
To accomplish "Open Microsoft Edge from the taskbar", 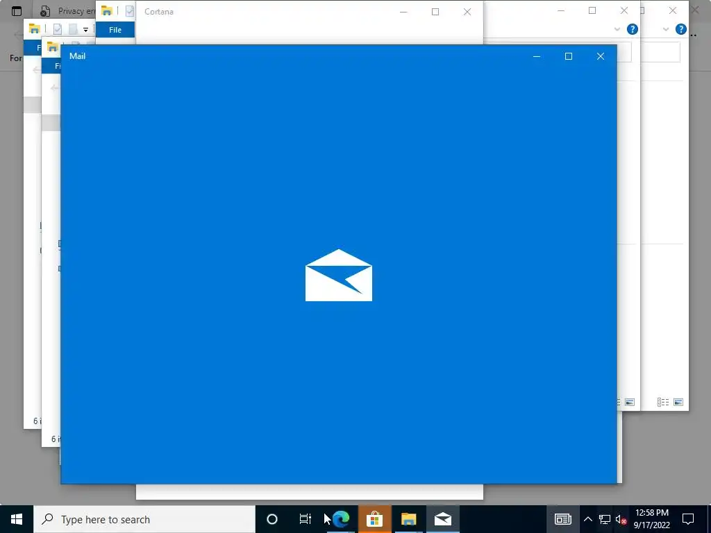I will [341, 519].
